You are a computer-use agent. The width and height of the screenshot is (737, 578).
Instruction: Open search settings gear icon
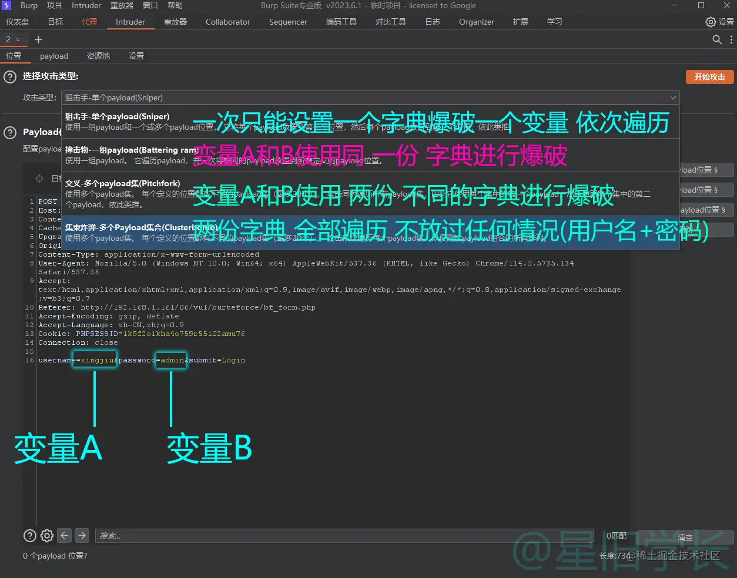tap(47, 536)
